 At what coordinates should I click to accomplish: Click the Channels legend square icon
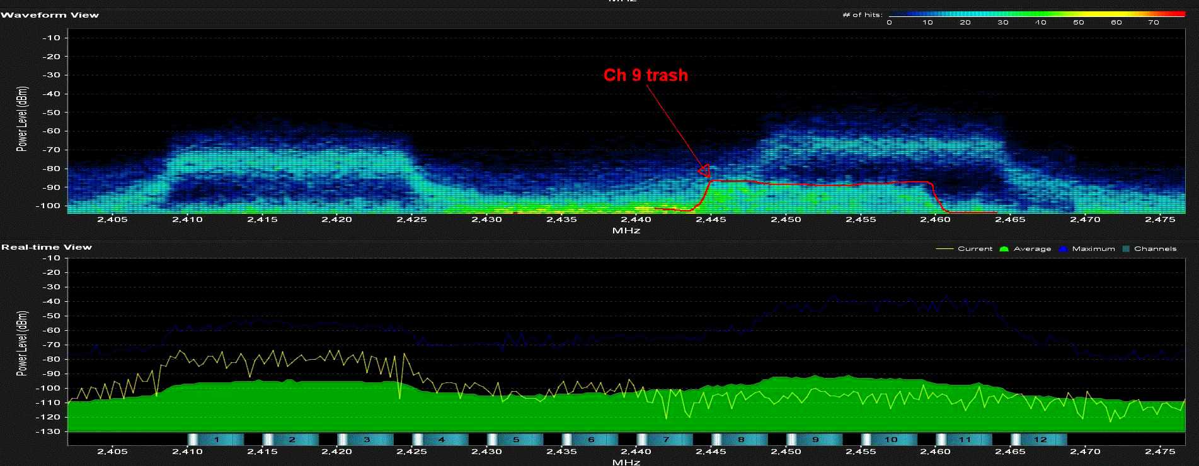[x=1125, y=249]
